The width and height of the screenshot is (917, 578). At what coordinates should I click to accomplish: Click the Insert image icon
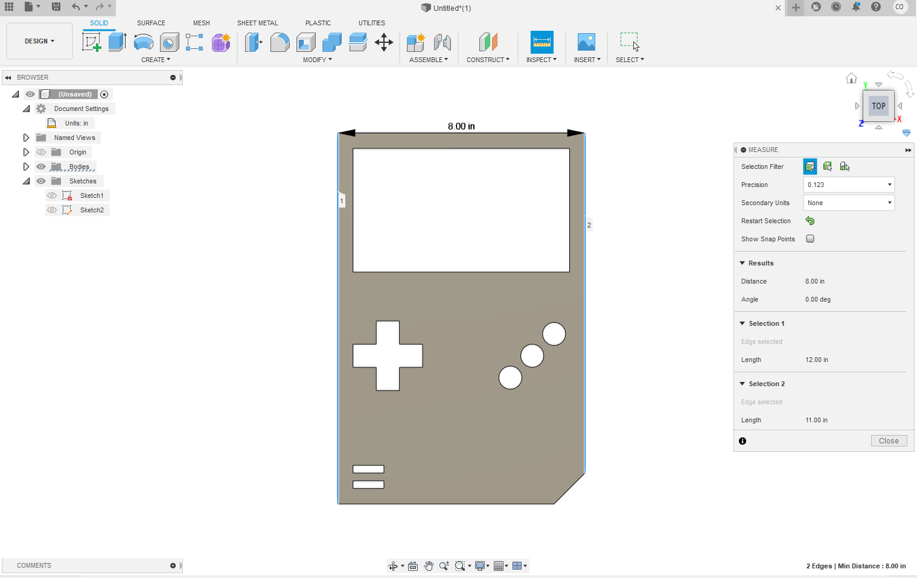586,42
